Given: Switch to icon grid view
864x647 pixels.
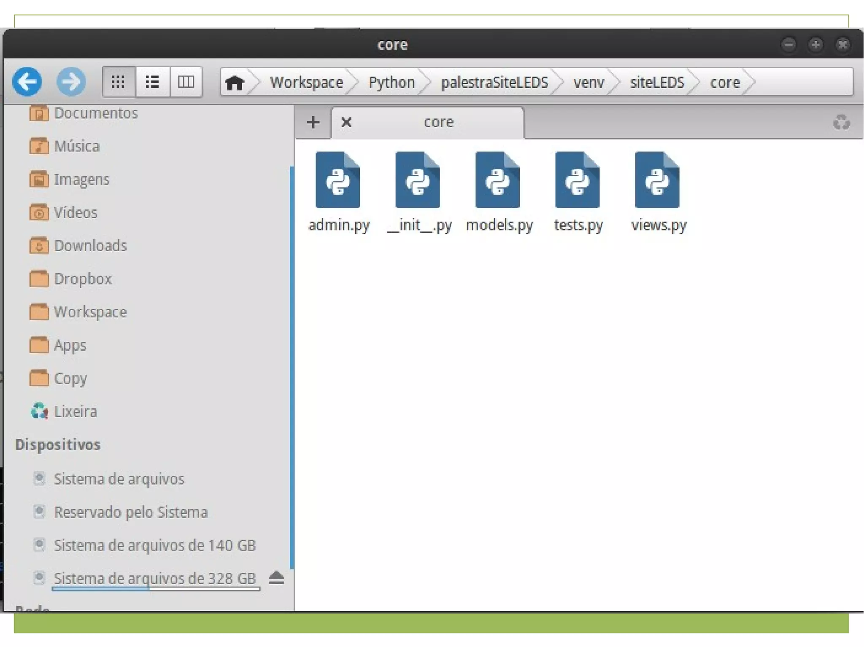Looking at the screenshot, I should coord(118,81).
